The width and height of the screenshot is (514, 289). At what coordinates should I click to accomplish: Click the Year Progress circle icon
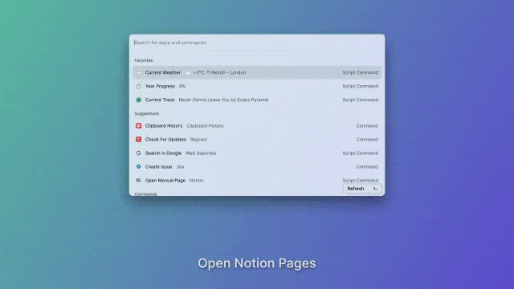click(x=139, y=86)
